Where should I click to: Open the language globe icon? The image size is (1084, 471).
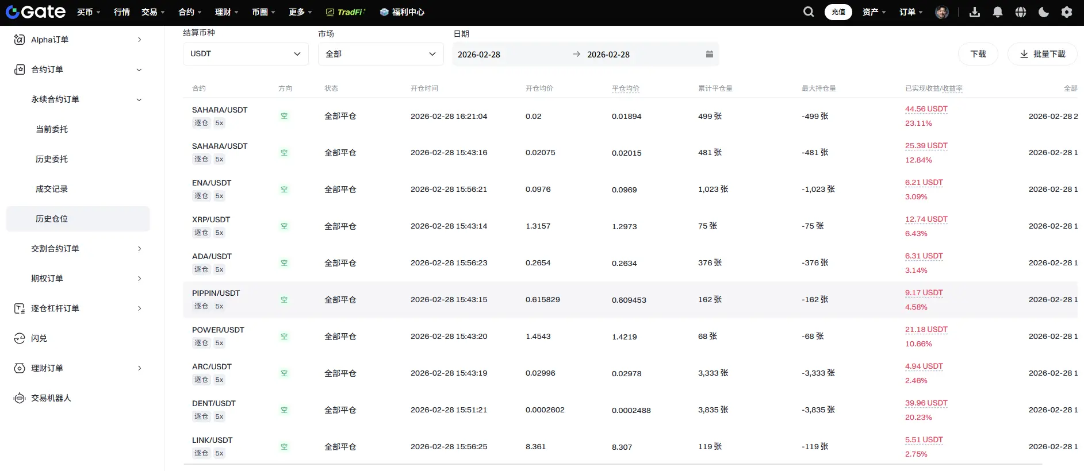click(x=1021, y=12)
